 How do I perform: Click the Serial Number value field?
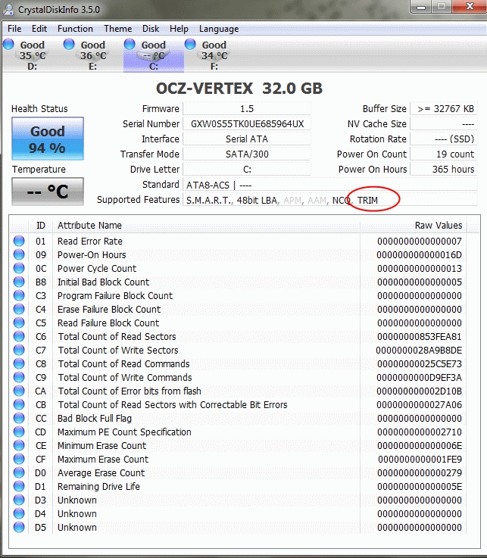tap(247, 124)
